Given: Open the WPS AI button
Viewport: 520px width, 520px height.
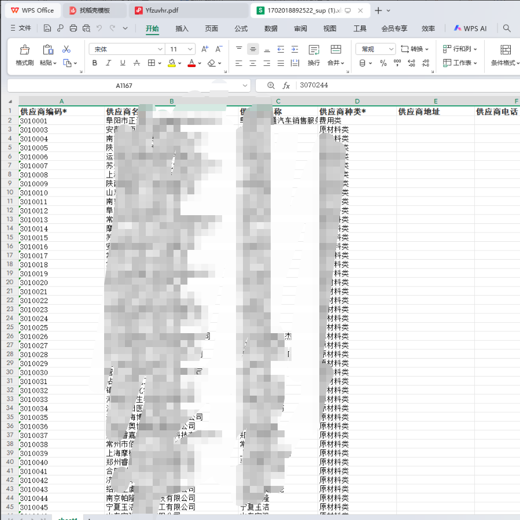Looking at the screenshot, I should [x=470, y=28].
